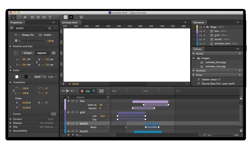Toggle the timeline Pin

[x=94, y=91]
